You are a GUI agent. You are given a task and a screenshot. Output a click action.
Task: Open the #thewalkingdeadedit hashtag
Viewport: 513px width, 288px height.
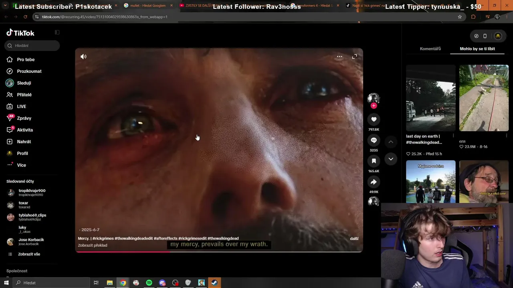pos(134,238)
